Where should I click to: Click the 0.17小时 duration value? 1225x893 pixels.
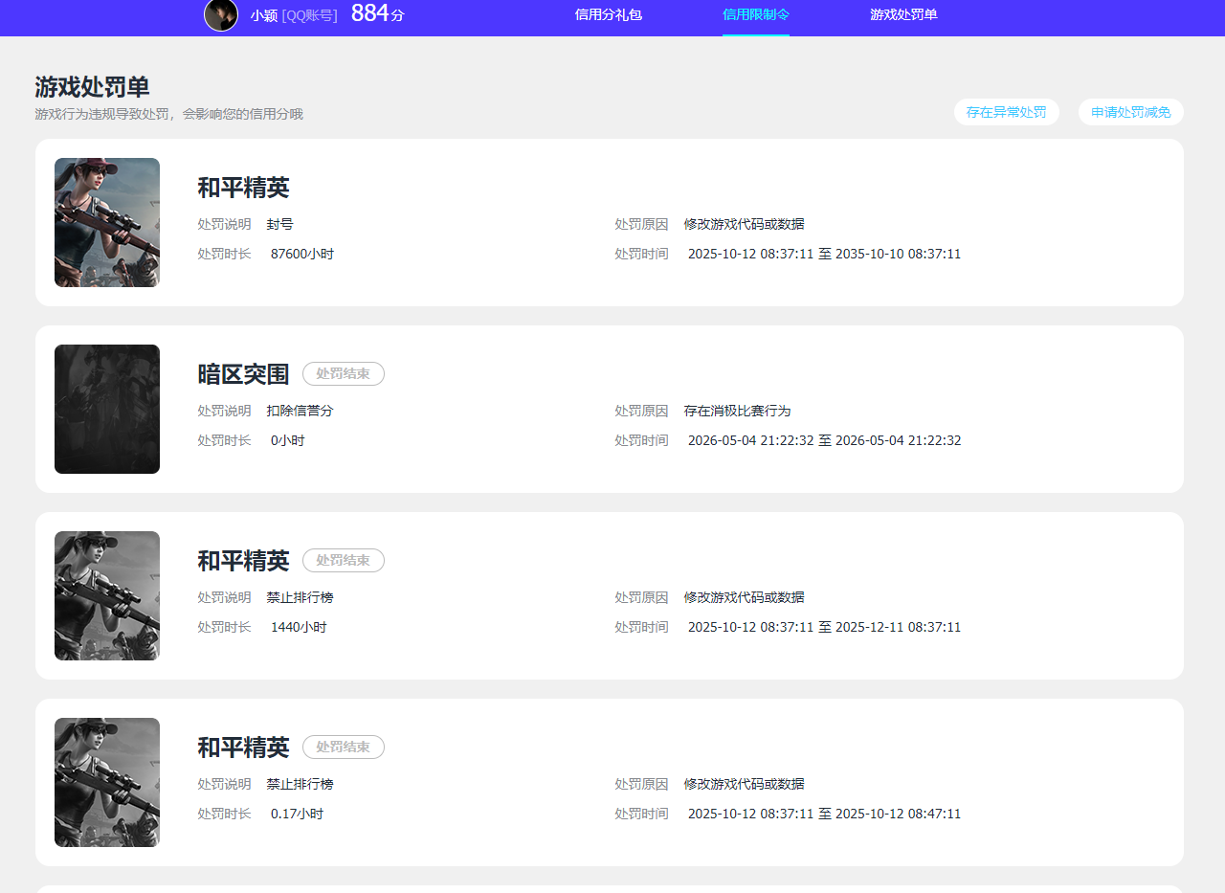point(297,814)
